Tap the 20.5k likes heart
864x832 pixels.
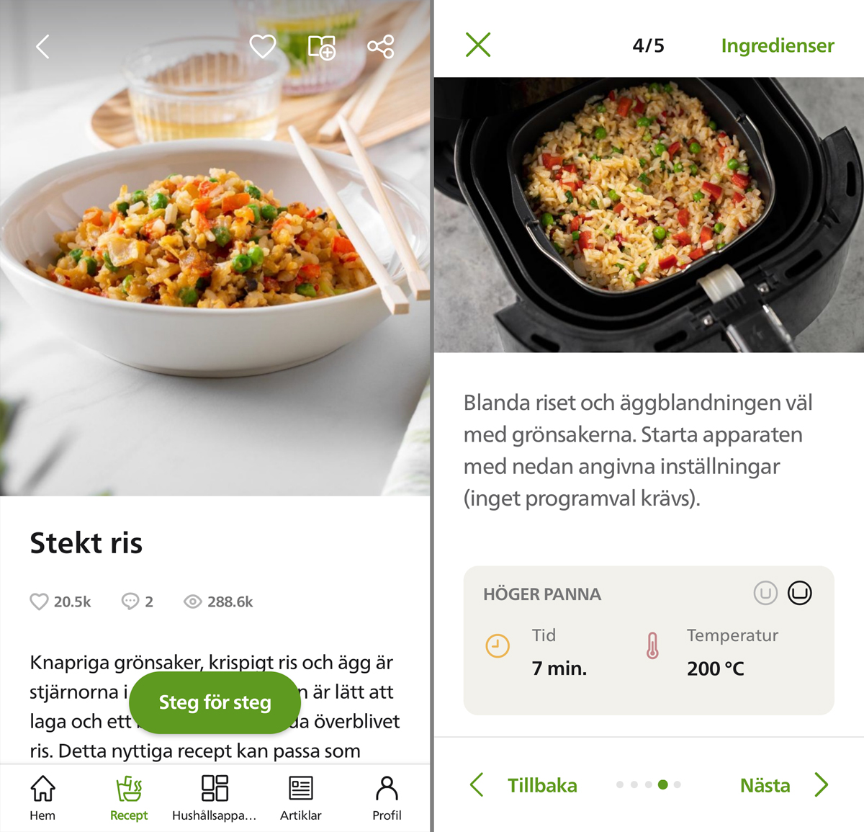click(x=39, y=601)
